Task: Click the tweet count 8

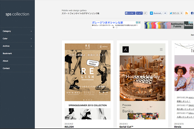Action: coord(181,13)
